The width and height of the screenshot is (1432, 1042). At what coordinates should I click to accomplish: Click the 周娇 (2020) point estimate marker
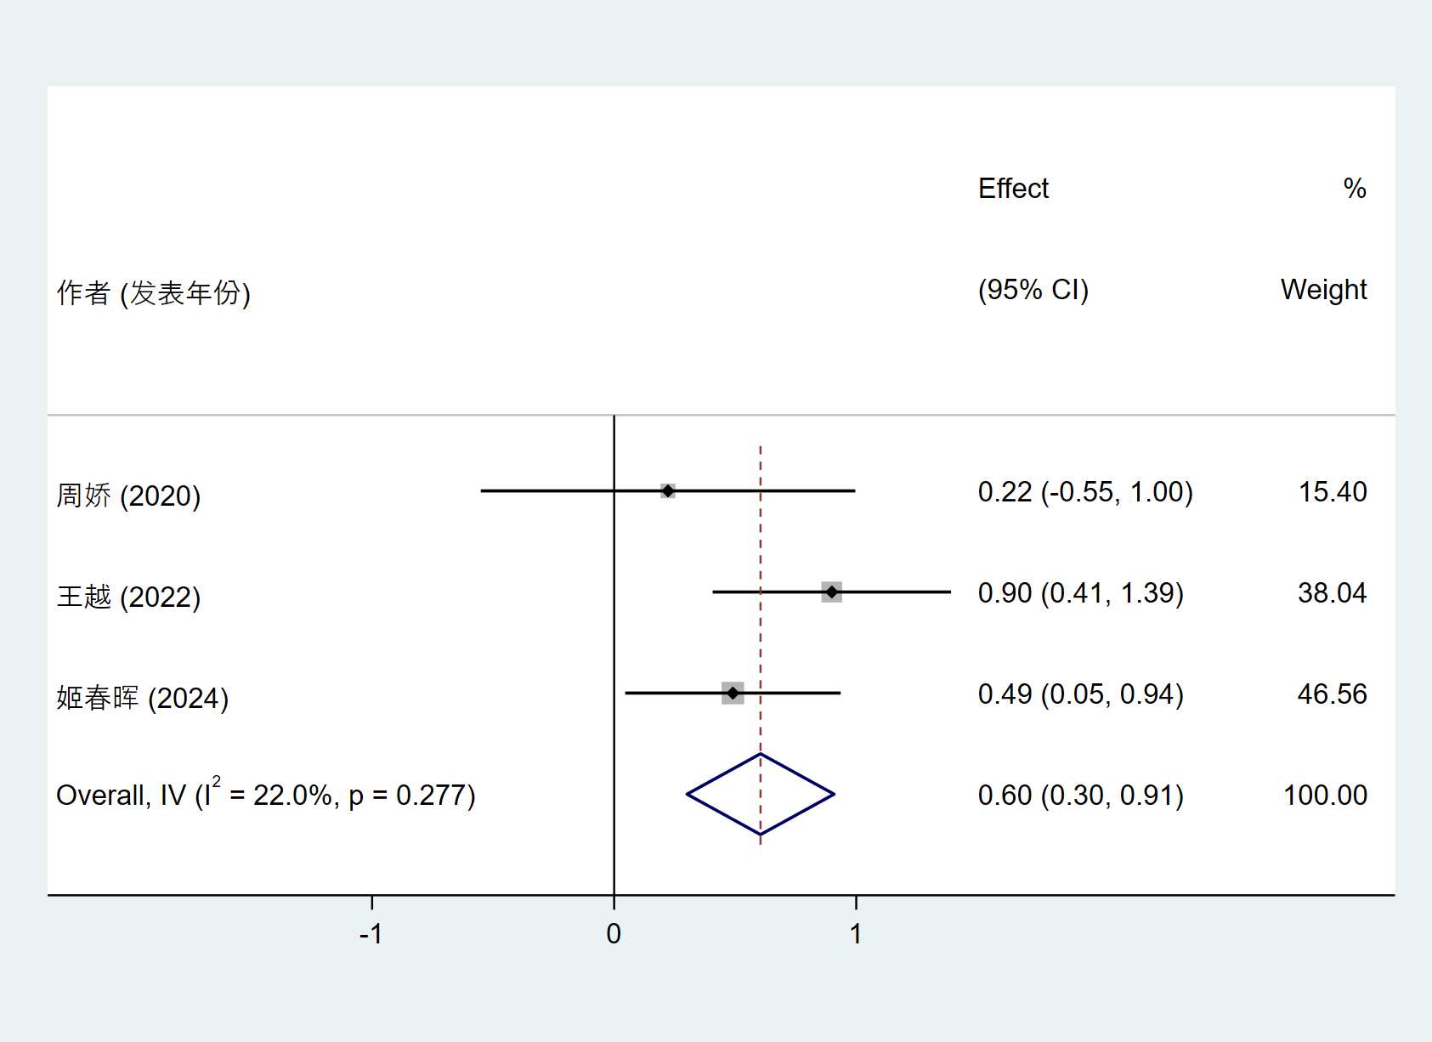pos(668,491)
